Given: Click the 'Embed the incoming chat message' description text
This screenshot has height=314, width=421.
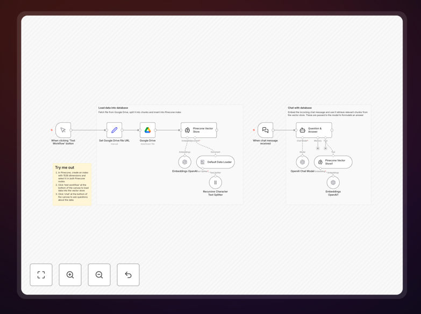Looking at the screenshot, I should 327,114.
